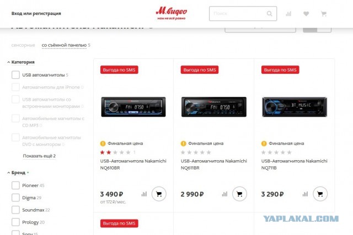Click the 3 490 ₽ price
The image size is (353, 235).
coord(111,194)
